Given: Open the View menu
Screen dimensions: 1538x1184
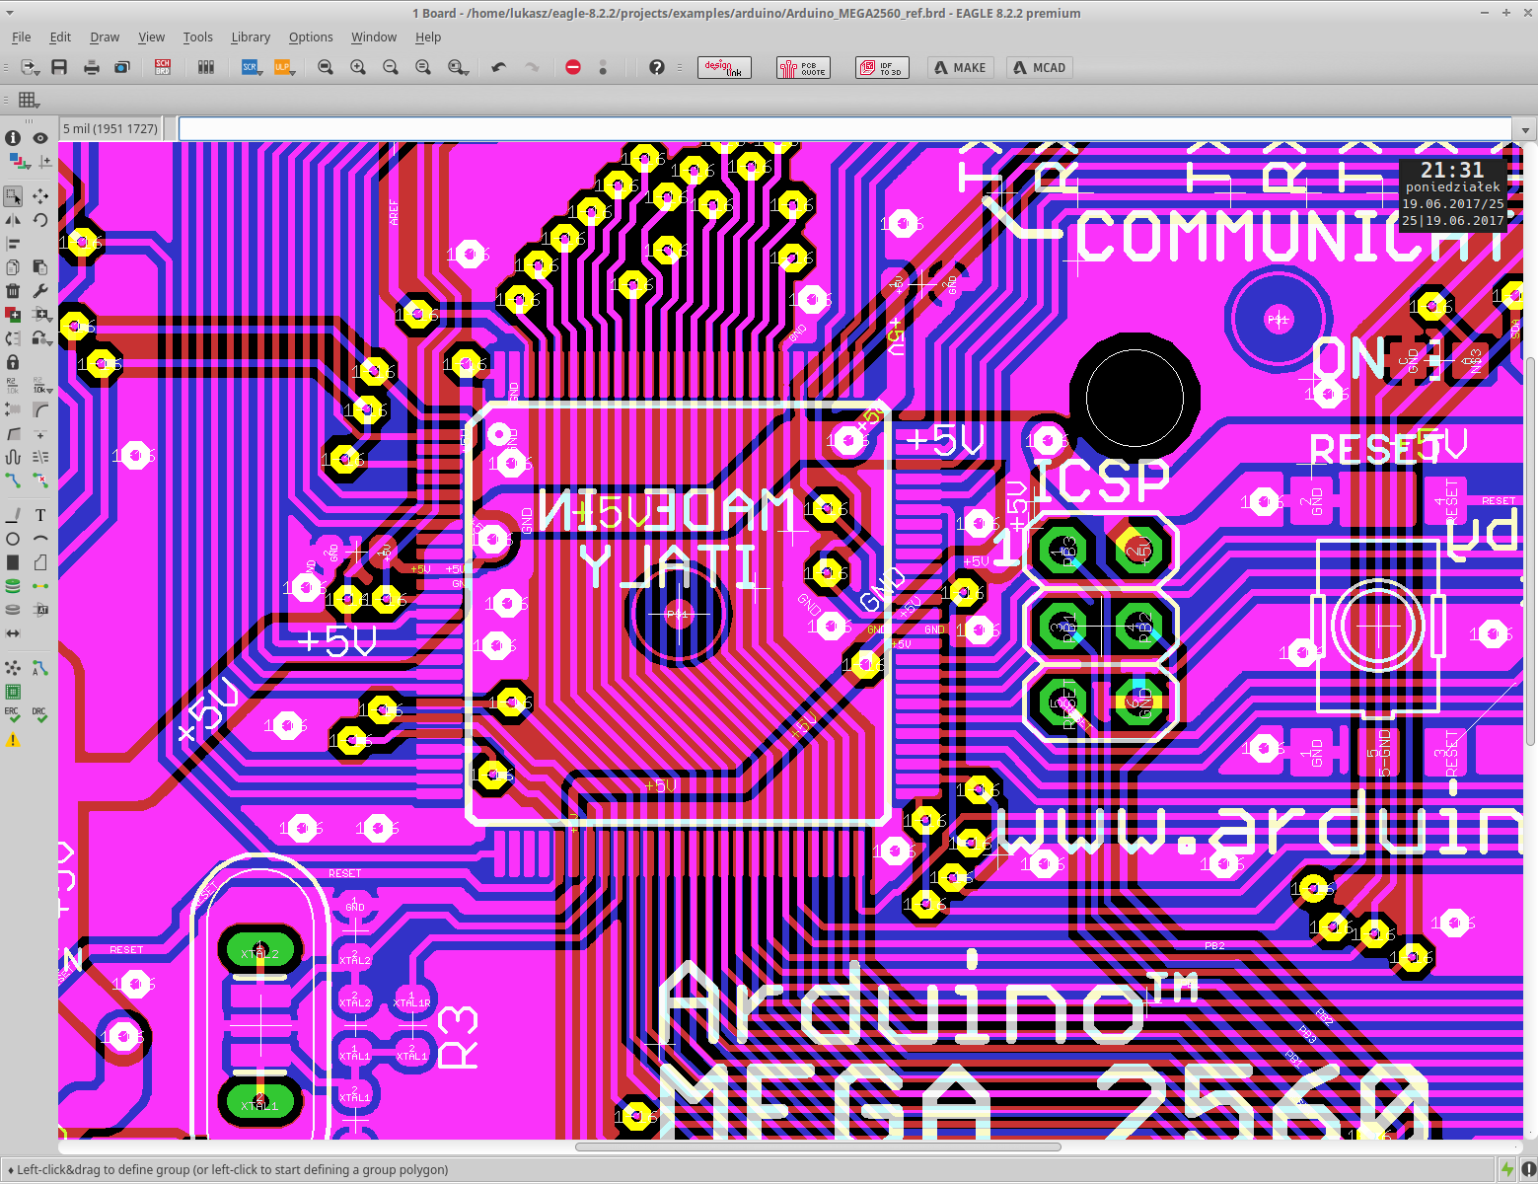Looking at the screenshot, I should coord(151,37).
